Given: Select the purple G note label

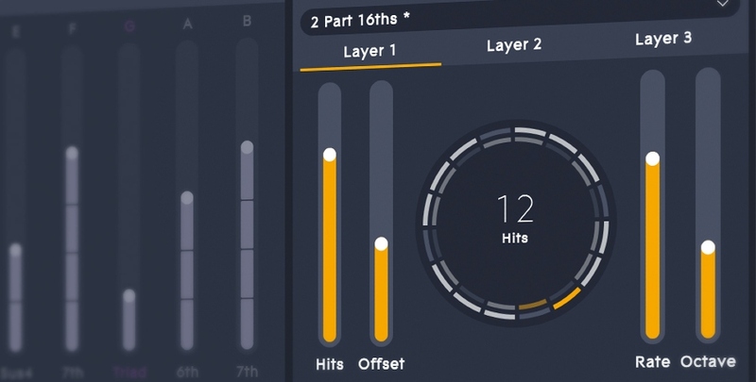Looking at the screenshot, I should point(129,26).
